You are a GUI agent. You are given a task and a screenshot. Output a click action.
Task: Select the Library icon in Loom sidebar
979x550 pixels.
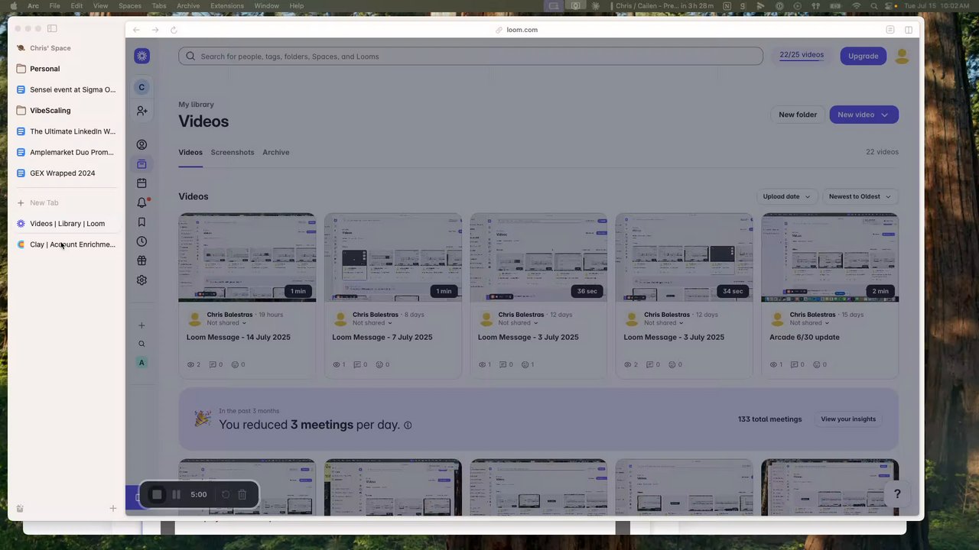[141, 164]
